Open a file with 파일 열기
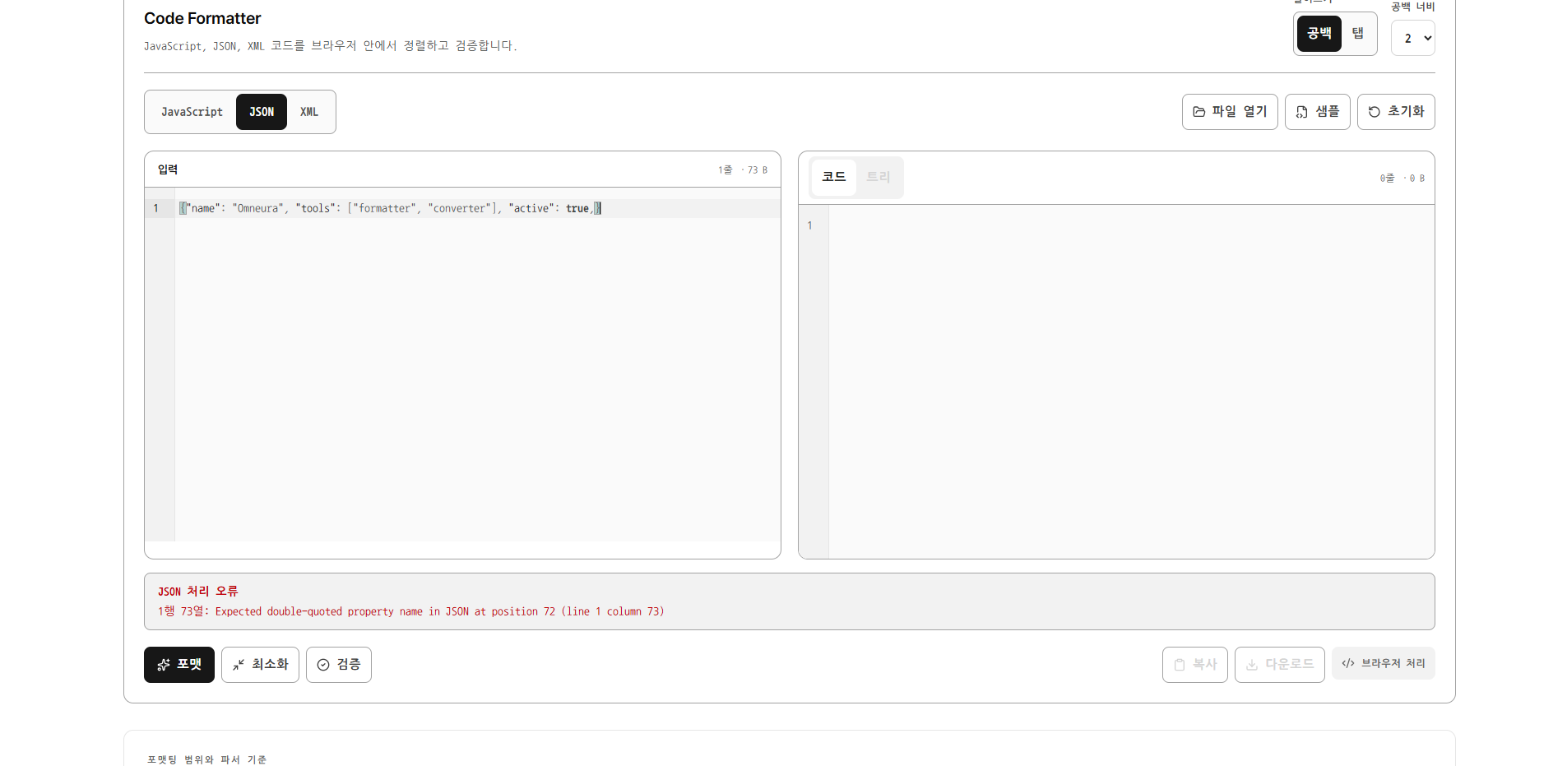The width and height of the screenshot is (1567, 766). [1230, 112]
